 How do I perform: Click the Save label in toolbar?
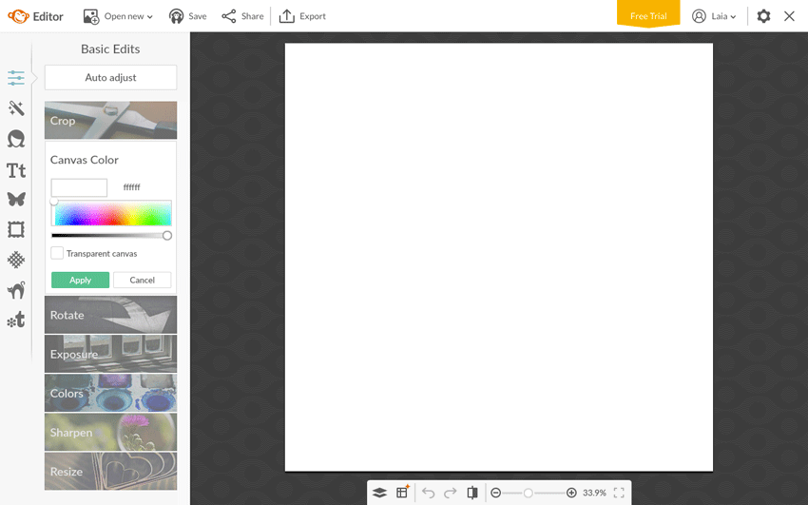(x=198, y=16)
